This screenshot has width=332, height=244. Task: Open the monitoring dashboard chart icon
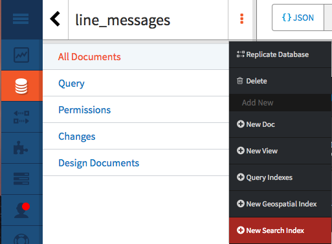coord(21,55)
